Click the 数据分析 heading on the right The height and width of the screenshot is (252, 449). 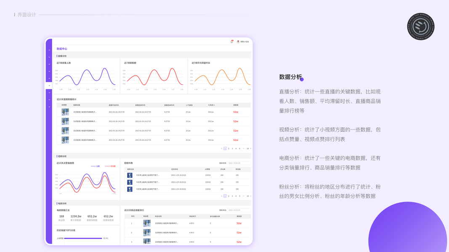pyautogui.click(x=290, y=77)
